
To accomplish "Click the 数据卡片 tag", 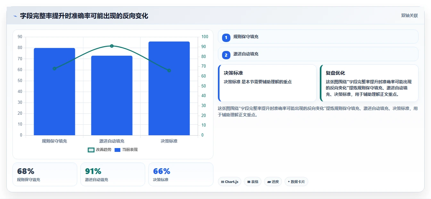I will point(296,182).
